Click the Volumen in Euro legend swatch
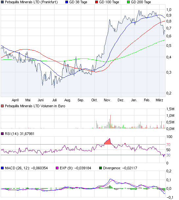The height and width of the screenshot is (200, 179). coord(2,106)
